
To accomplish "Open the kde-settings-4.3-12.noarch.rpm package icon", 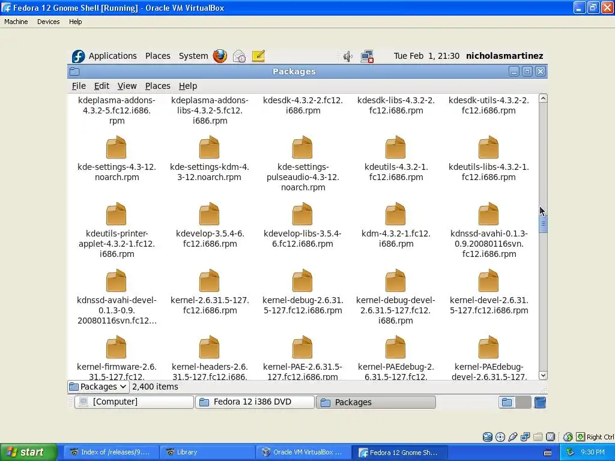I will pyautogui.click(x=116, y=147).
